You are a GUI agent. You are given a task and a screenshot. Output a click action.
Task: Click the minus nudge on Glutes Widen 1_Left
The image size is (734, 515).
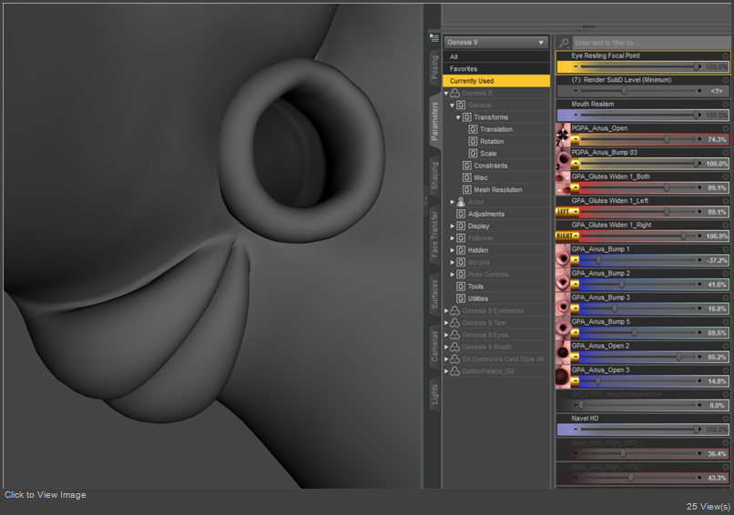pos(576,212)
